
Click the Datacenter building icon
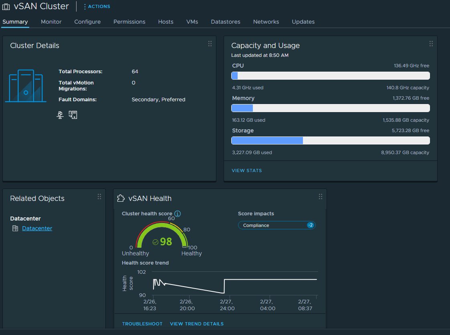pyautogui.click(x=15, y=229)
